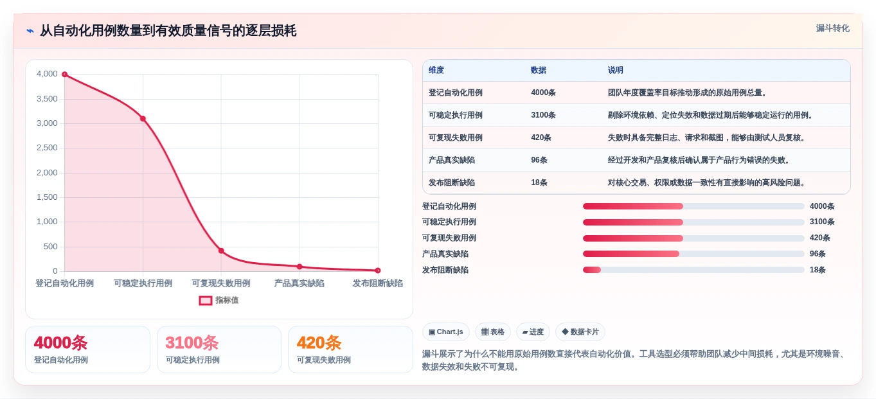Click the chart point for 可稳定执行用例
876x399 pixels.
(143, 119)
